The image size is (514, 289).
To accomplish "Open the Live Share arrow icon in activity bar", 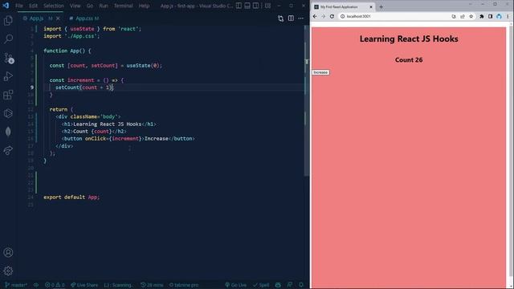I will [x=8, y=150].
